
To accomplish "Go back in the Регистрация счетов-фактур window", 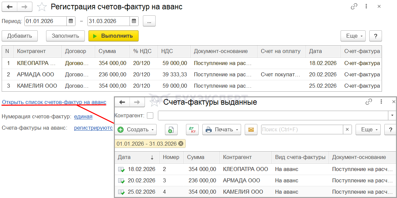I will [10, 7].
